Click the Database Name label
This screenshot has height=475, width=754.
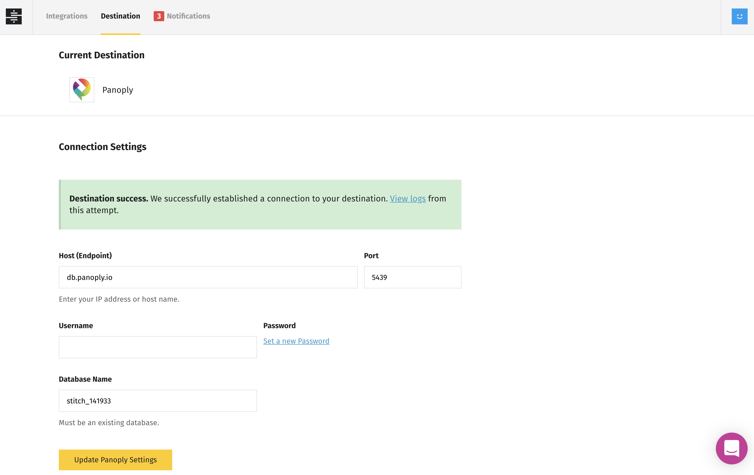[85, 379]
